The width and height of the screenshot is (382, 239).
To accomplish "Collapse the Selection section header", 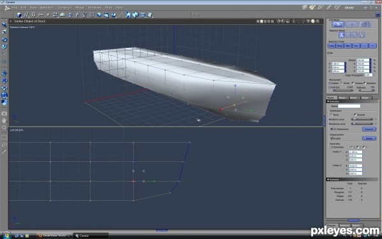I will click(352, 101).
